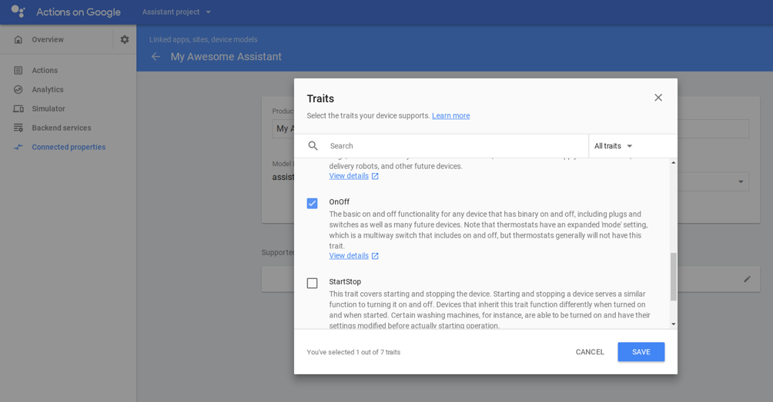This screenshot has height=402, width=773.
Task: Select Simulator in sidebar
Action: click(x=49, y=108)
